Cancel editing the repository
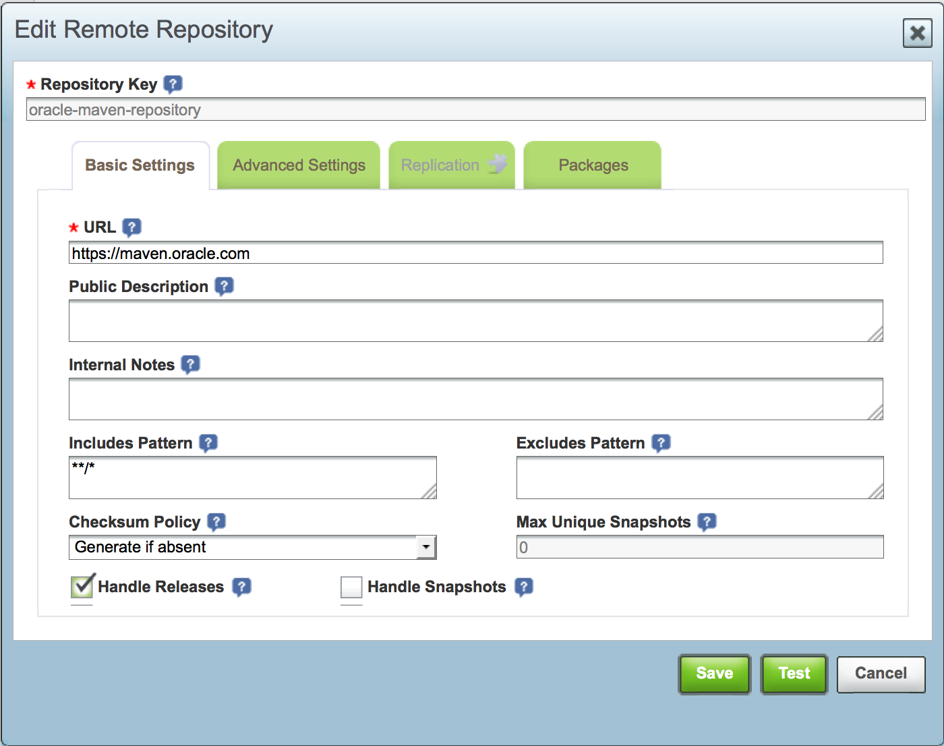944x746 pixels. click(881, 673)
